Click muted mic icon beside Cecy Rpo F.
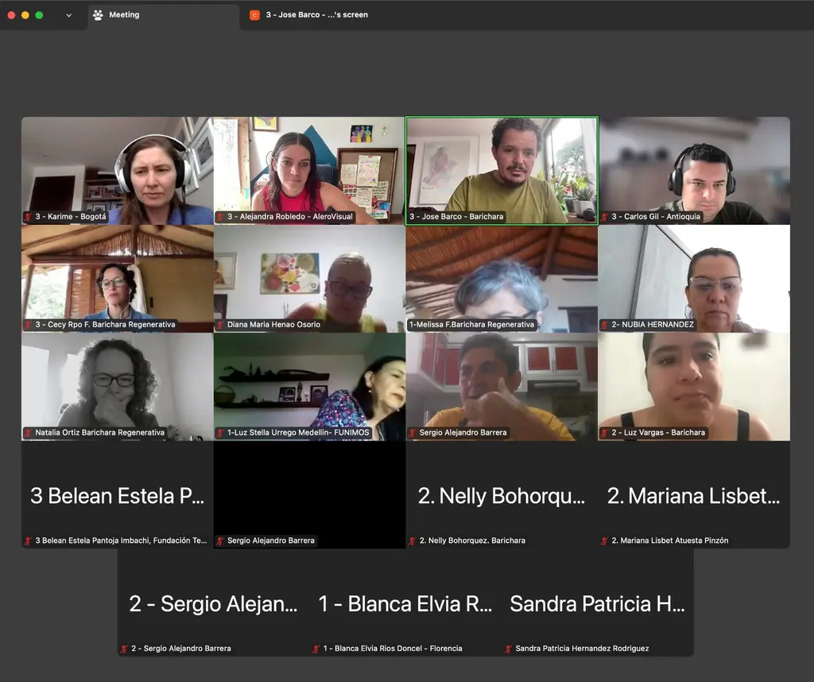This screenshot has width=814, height=682. coord(29,325)
